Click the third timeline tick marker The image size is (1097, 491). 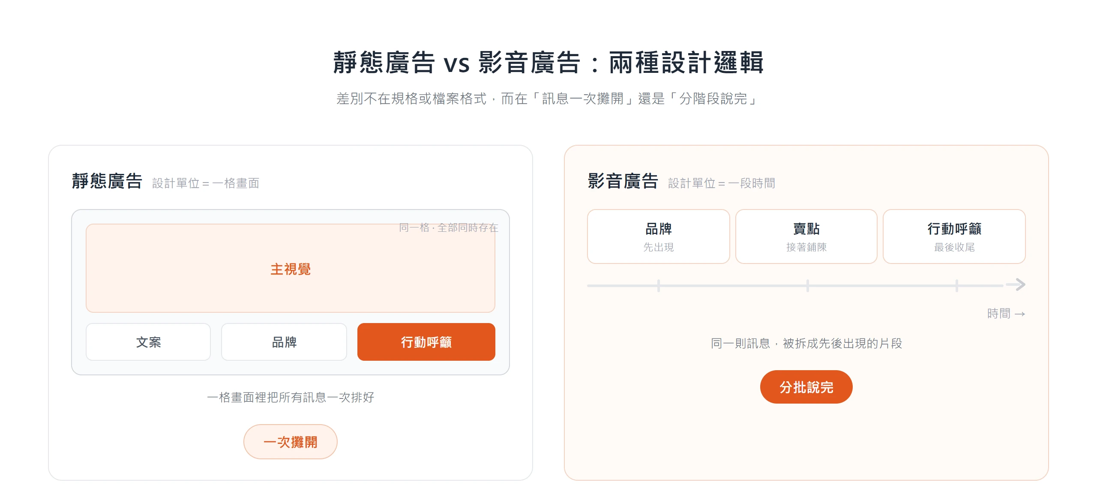[x=957, y=285]
